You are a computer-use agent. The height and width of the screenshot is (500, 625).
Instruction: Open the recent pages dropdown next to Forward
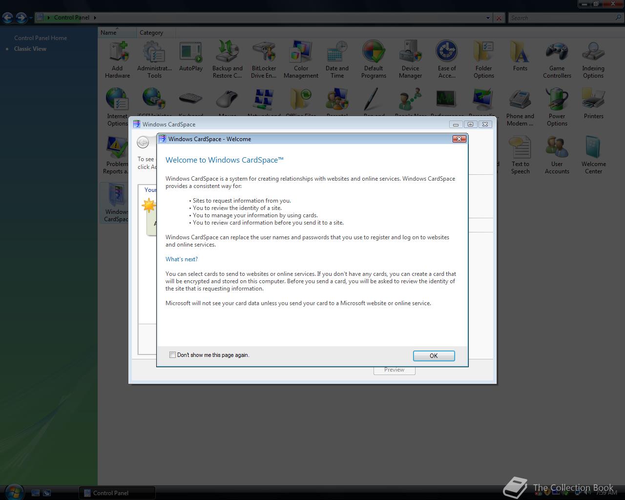[x=31, y=18]
